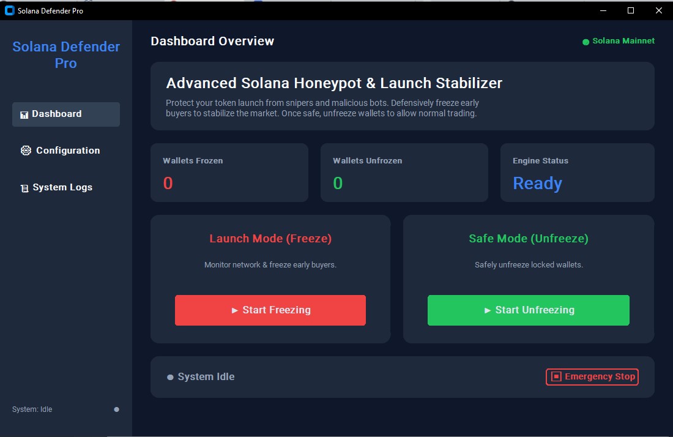Click the Wallets Unfrozen count
The width and height of the screenshot is (673, 437).
point(337,182)
